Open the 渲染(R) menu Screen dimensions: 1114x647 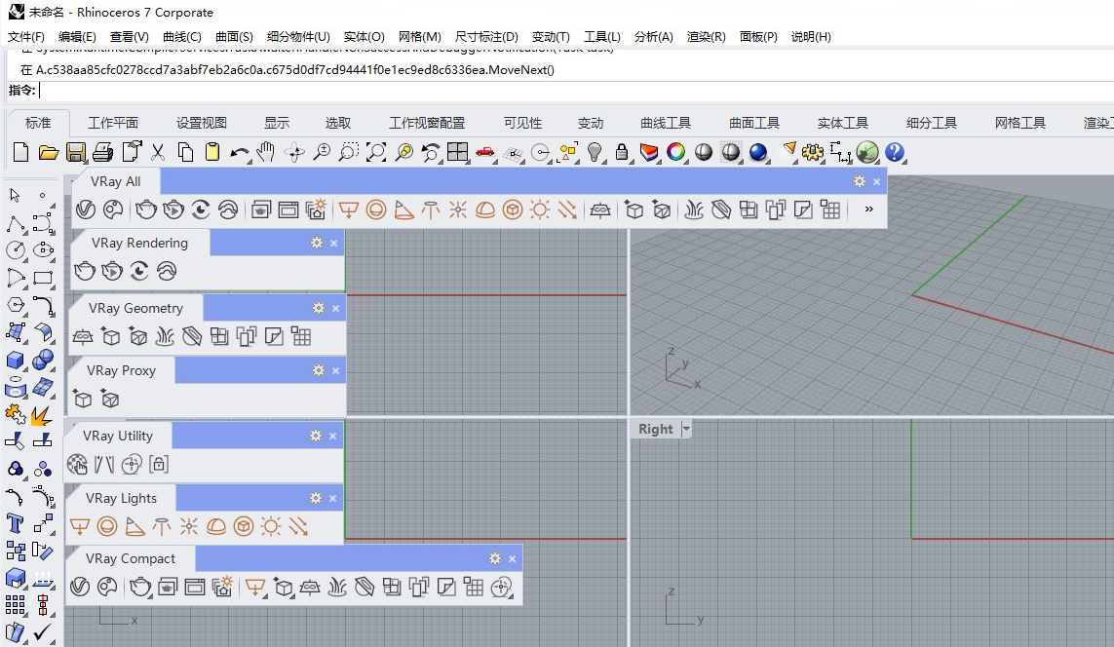tap(707, 36)
